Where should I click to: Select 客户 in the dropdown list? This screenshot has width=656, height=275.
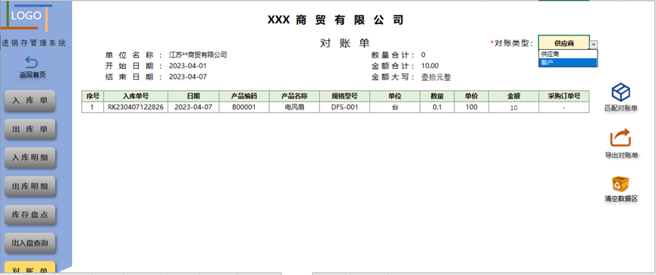(568, 62)
